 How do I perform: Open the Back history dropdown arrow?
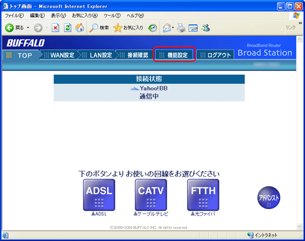point(28,28)
